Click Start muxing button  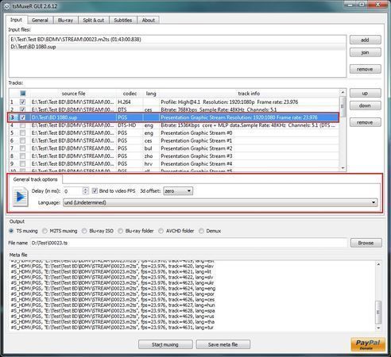coord(165,344)
